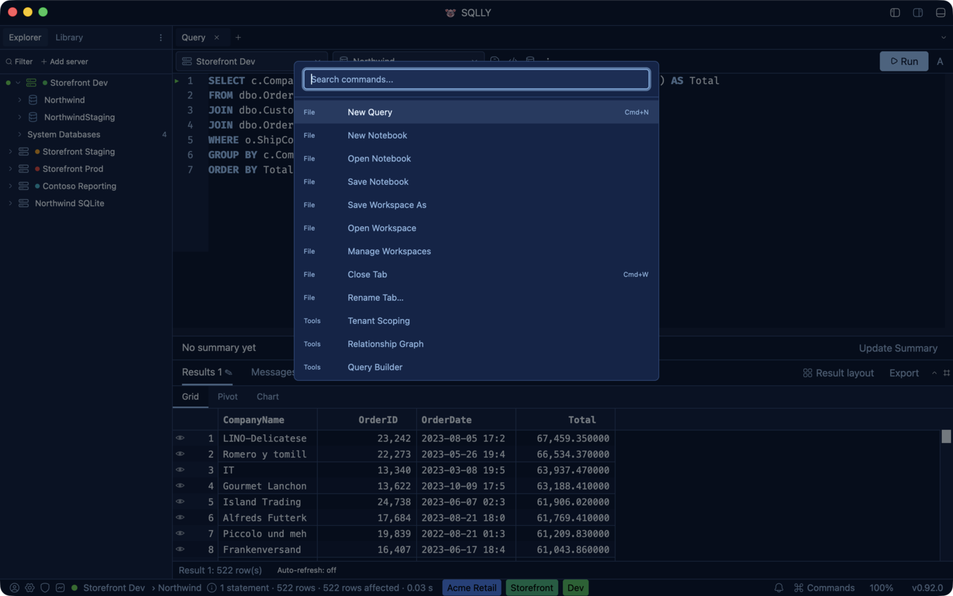
Task: Collapse the results pane with up chevron
Action: pos(934,373)
